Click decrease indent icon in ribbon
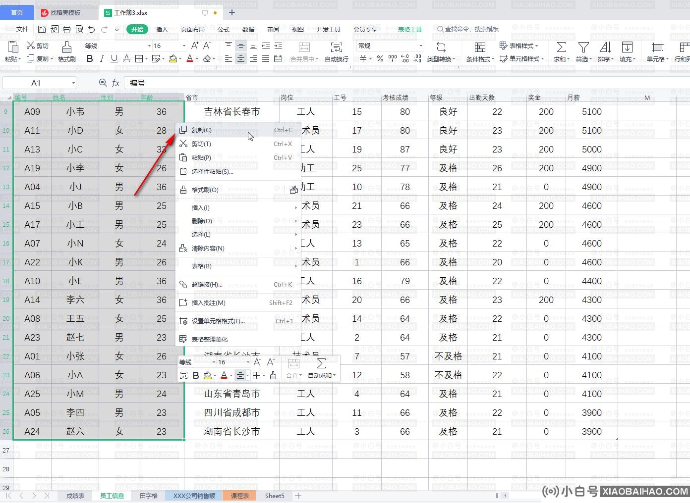 pos(266,46)
